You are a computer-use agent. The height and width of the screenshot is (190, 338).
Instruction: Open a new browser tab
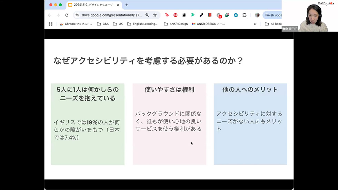[127, 5]
